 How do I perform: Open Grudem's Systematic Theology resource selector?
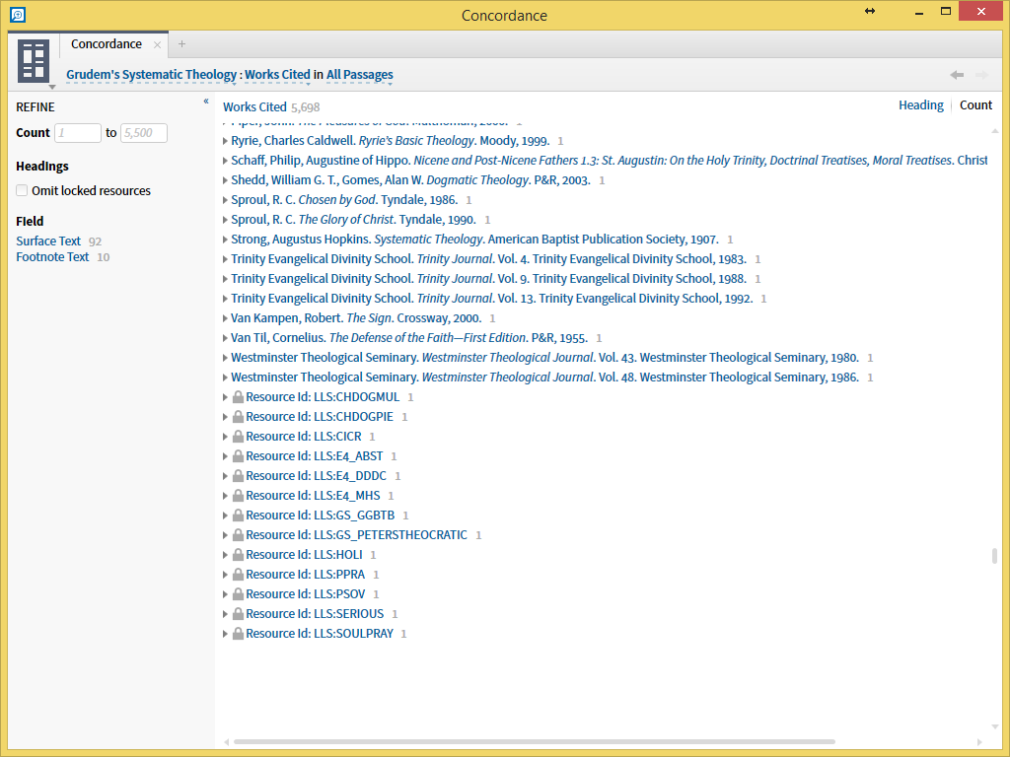(x=151, y=75)
